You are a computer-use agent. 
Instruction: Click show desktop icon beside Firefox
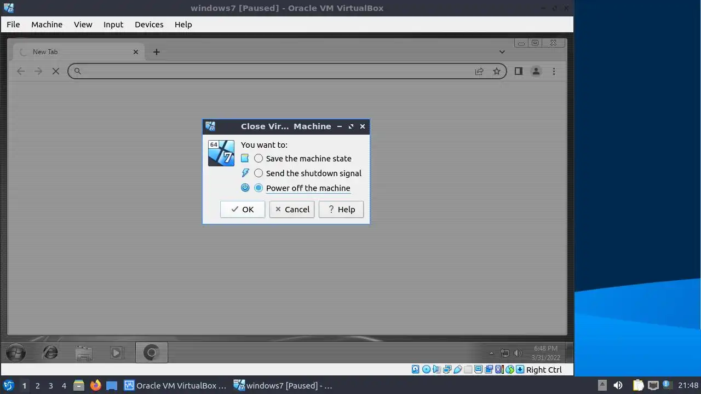[112, 385]
